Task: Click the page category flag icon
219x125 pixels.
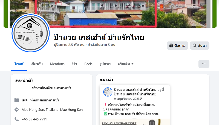Action: [17, 100]
